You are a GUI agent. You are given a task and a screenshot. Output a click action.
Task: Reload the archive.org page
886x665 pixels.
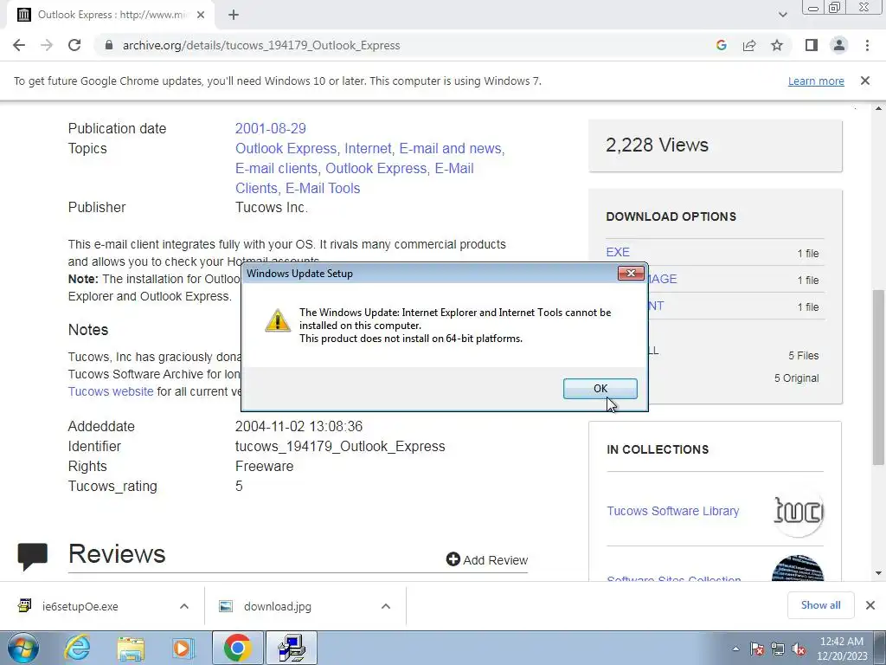(74, 45)
